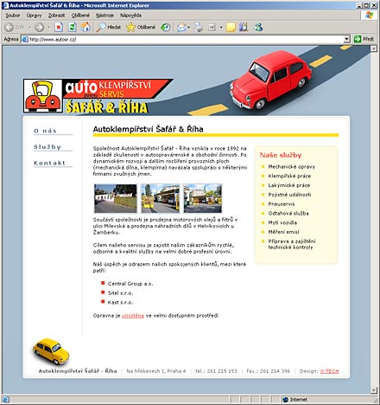Image resolution: width=380 pixels, height=405 pixels.
Task: Open the Soubor menu
Action: point(13,16)
